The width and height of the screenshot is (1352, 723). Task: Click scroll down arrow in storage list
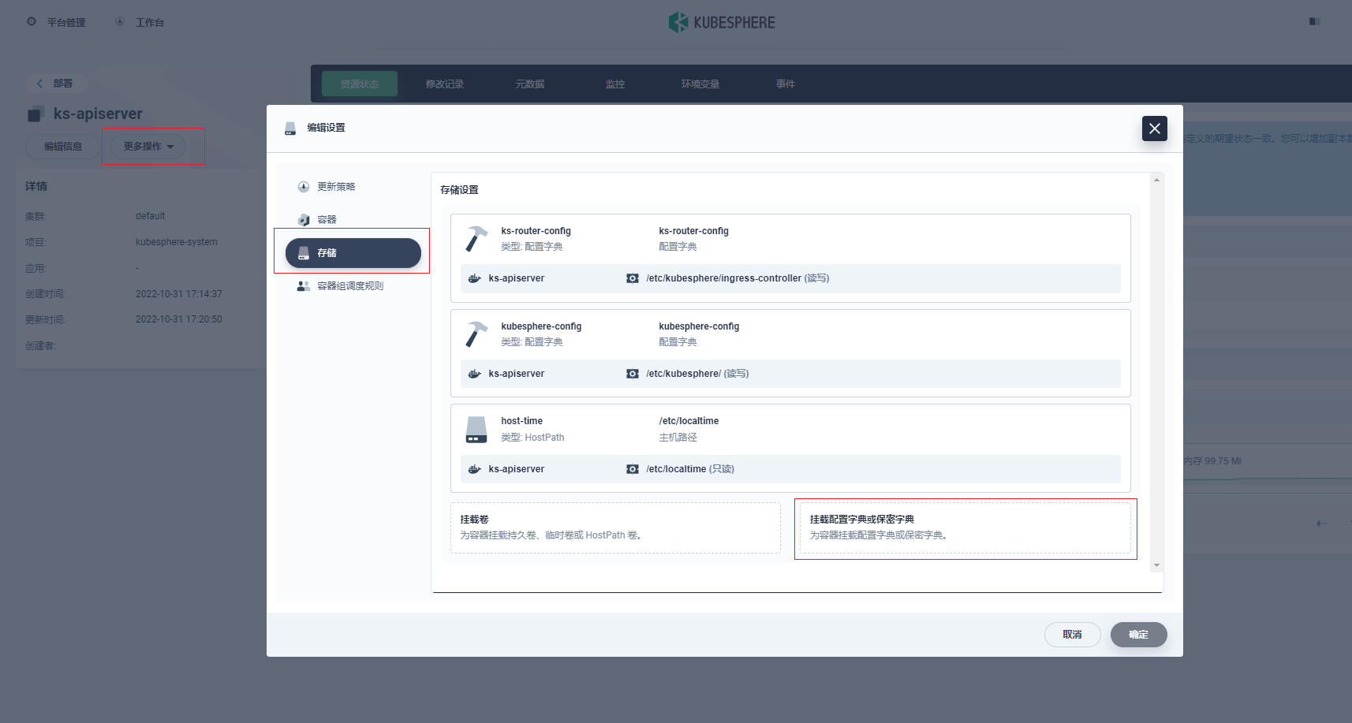[1156, 565]
